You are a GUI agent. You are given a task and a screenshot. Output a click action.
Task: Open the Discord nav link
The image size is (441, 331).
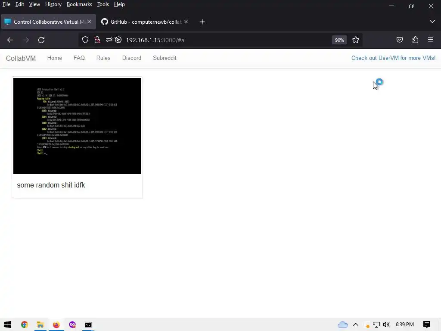132,58
